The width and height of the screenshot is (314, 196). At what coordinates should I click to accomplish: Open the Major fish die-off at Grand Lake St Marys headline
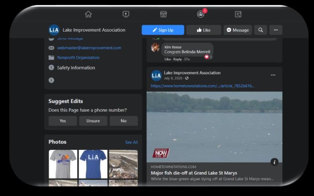[x=194, y=173]
